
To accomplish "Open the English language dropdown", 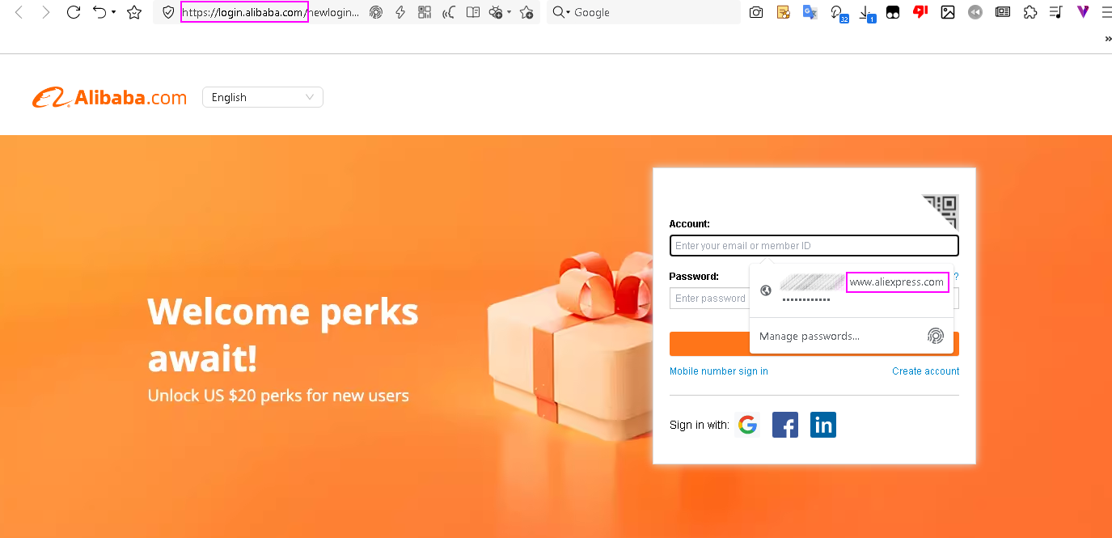I will [263, 97].
